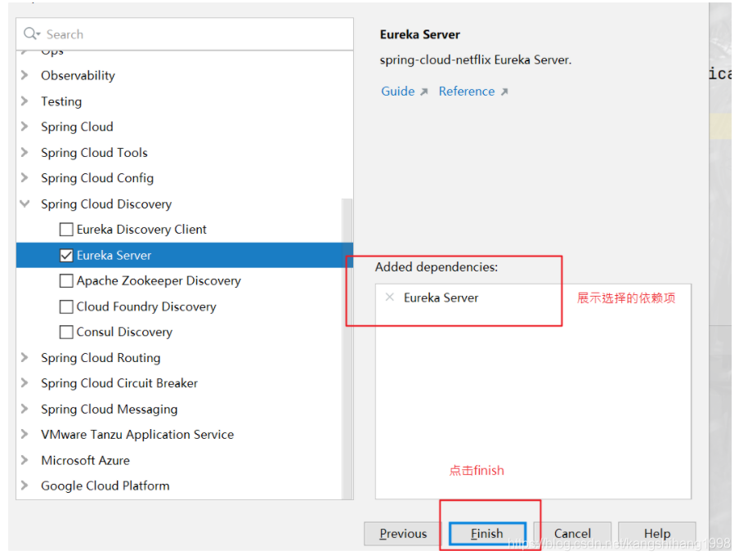Select Eureka Server in Added dependencies
The width and height of the screenshot is (739, 559).
coord(441,297)
